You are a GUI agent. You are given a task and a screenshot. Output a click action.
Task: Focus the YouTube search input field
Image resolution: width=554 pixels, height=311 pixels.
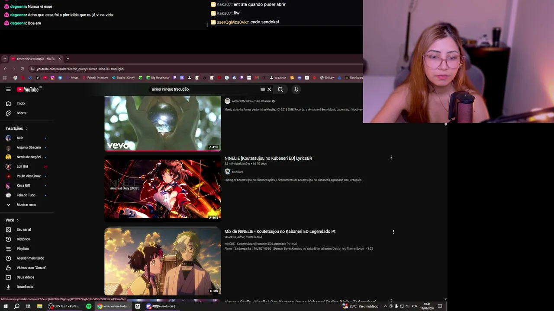coord(204,89)
